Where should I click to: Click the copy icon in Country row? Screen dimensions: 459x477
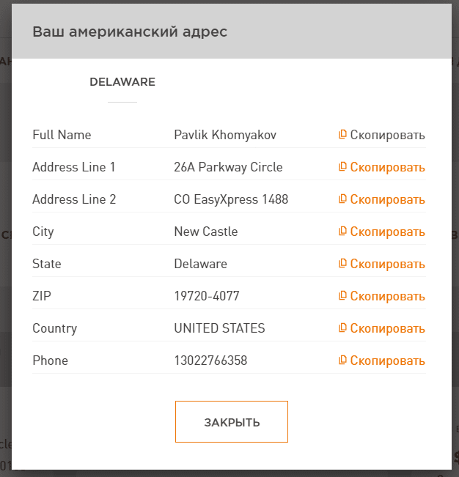(342, 328)
